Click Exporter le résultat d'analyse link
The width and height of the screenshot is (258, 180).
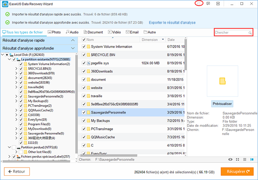172,23
